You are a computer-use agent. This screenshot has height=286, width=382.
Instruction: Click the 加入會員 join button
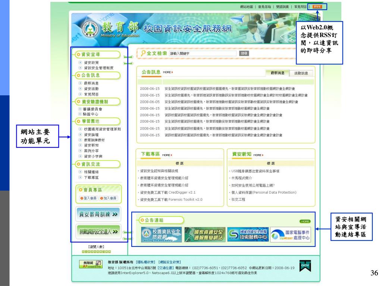click(x=108, y=198)
